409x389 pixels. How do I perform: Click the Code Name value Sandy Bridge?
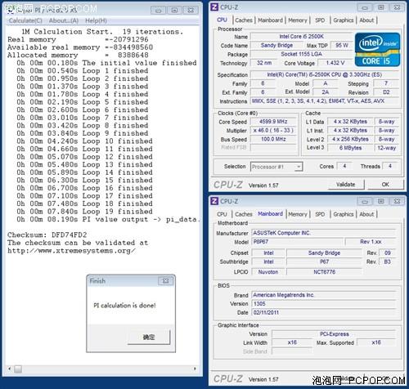(x=276, y=45)
